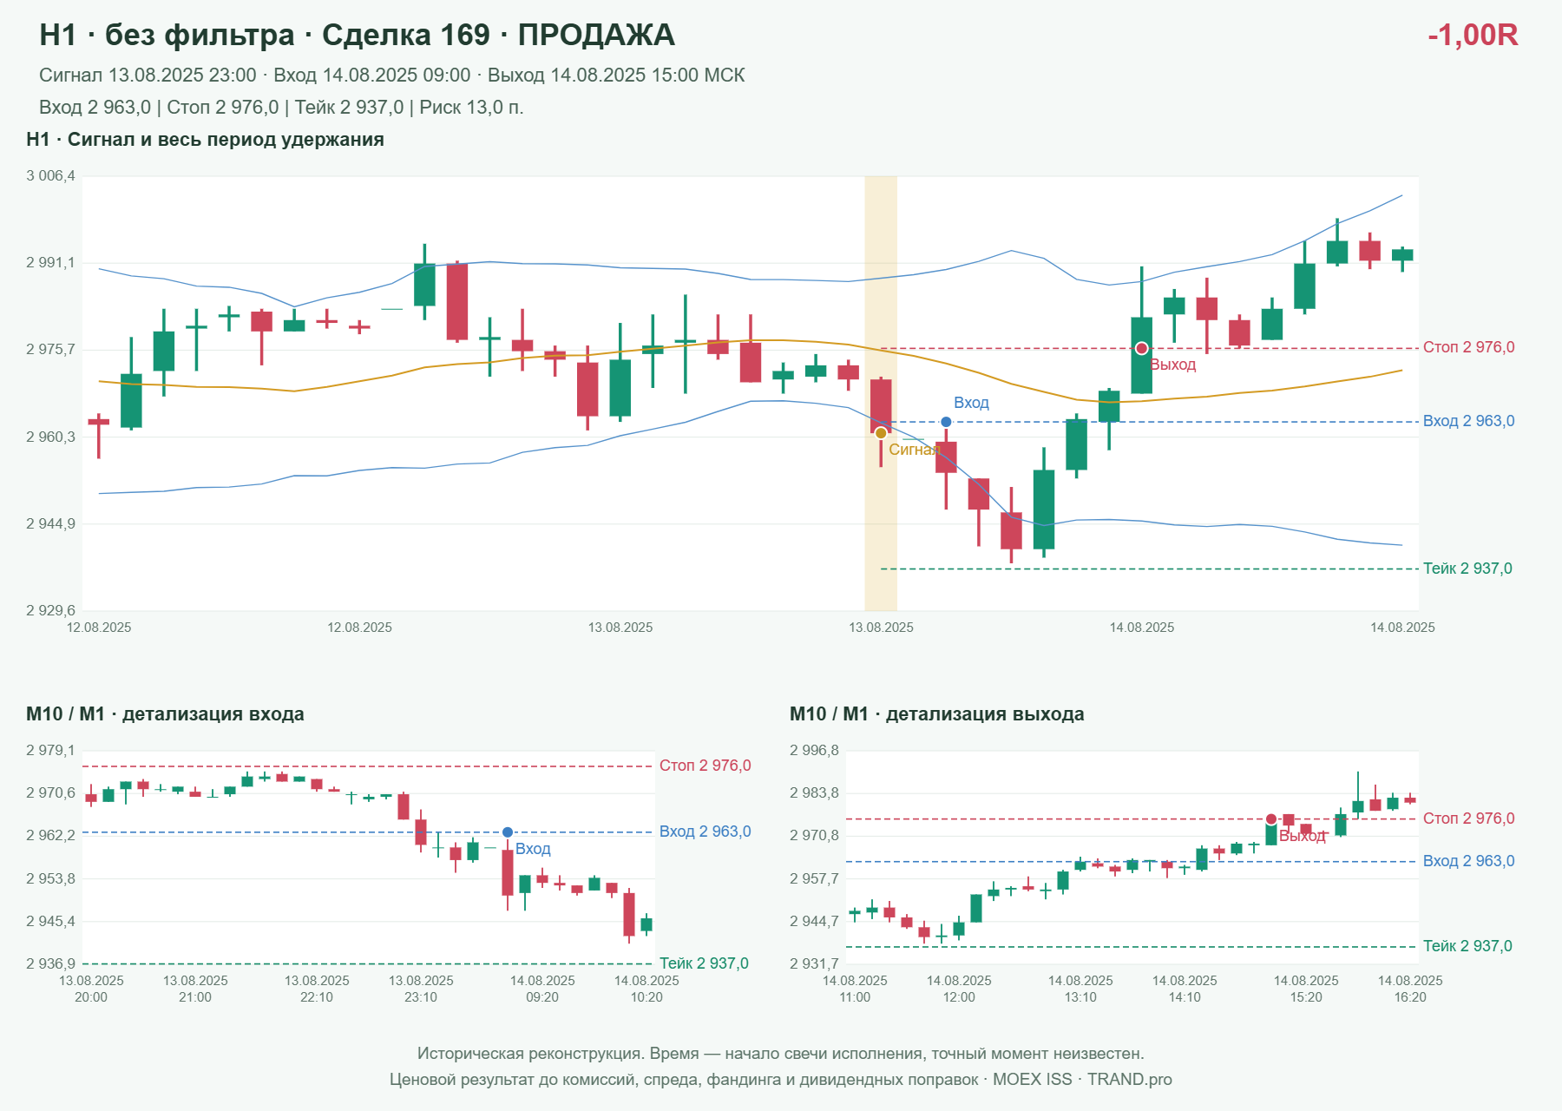Click the blue entry dot in entry detail chart

click(x=508, y=832)
